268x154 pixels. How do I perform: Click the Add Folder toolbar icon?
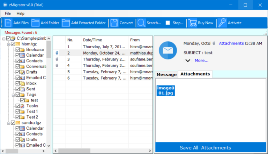tap(35, 23)
